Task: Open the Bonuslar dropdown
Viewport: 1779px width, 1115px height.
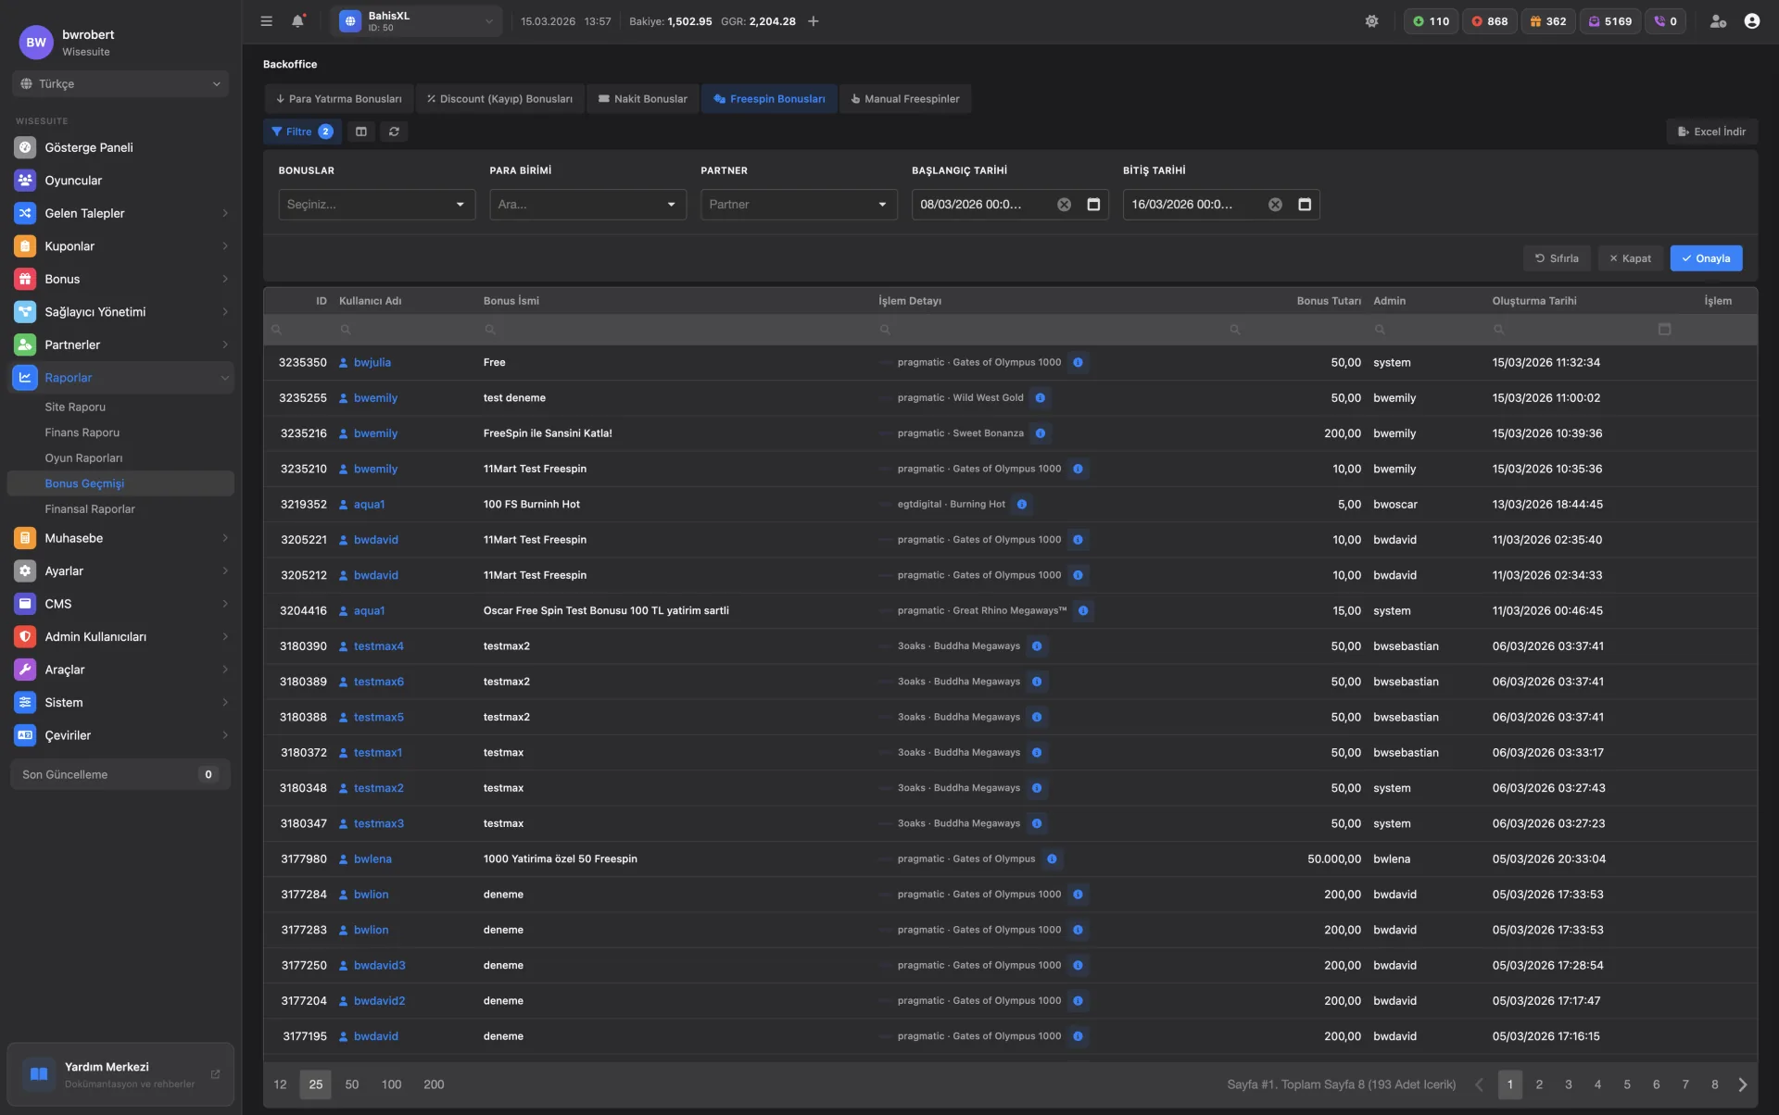Action: pyautogui.click(x=376, y=205)
